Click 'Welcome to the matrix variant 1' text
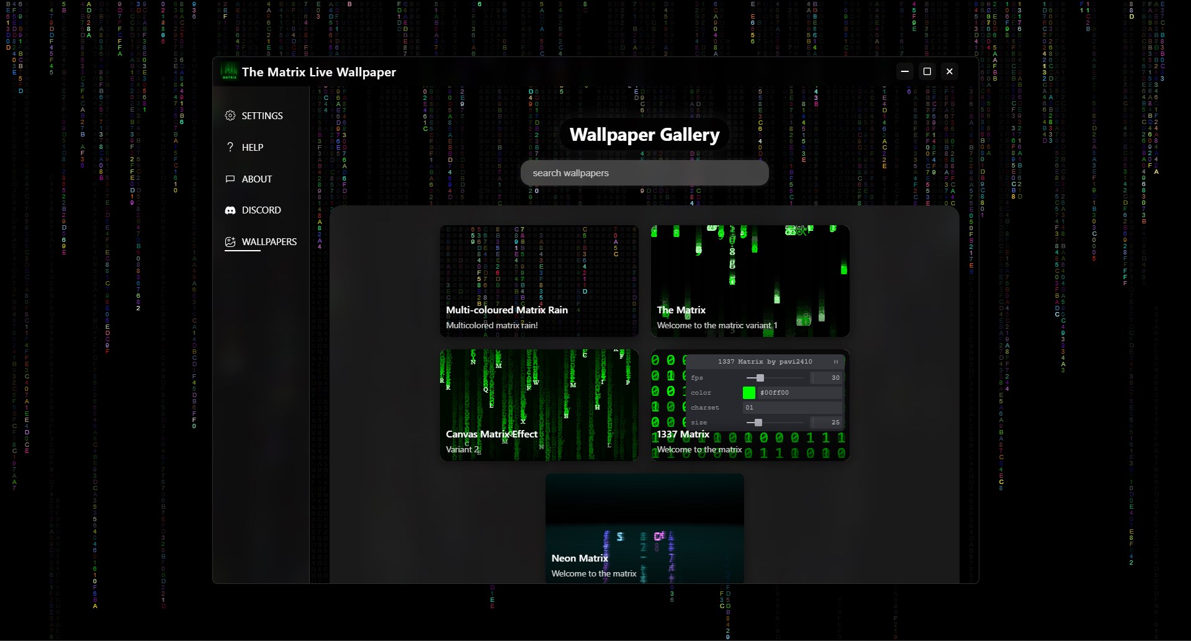1191x641 pixels. click(717, 325)
